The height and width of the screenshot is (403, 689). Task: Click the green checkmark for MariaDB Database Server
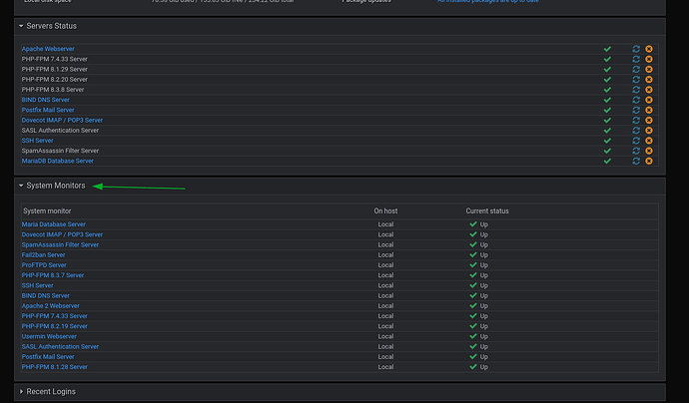[607, 161]
